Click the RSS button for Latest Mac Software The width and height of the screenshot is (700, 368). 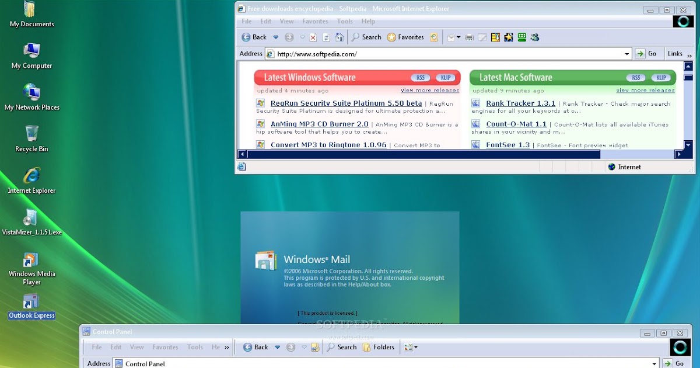pos(635,77)
